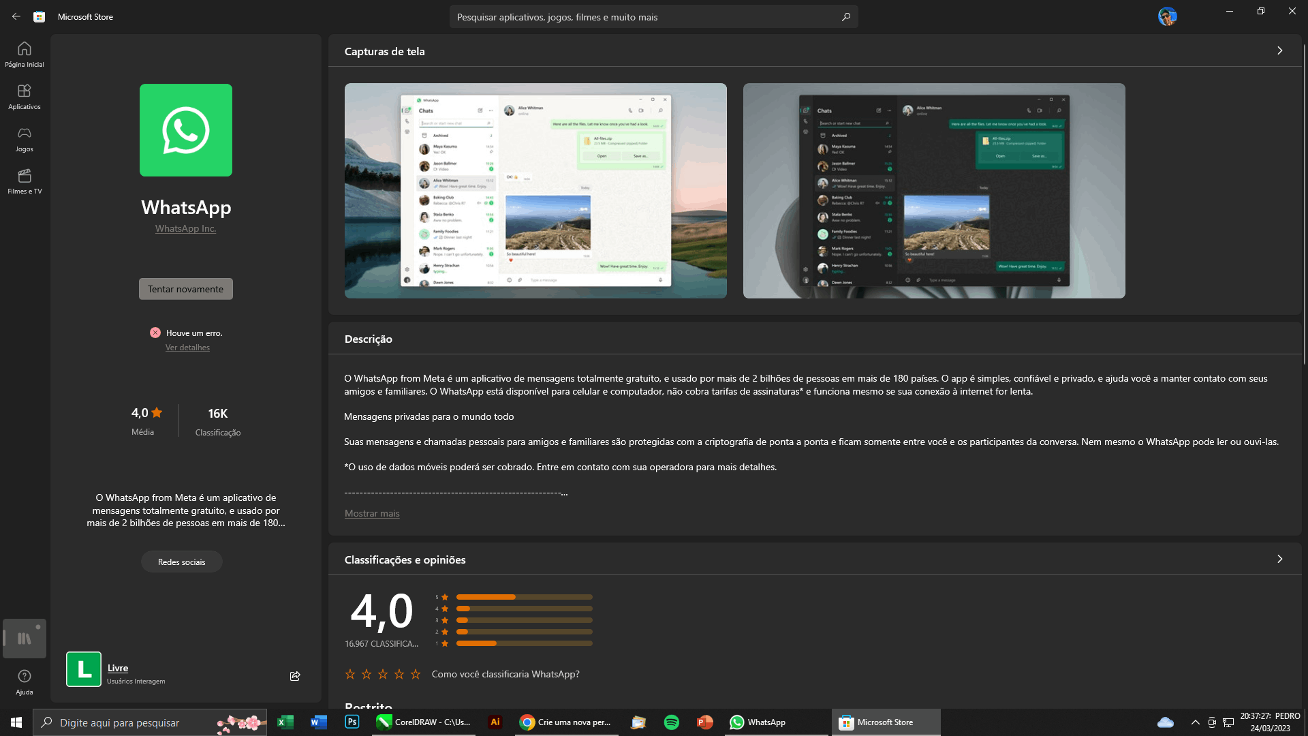Screen dimensions: 1308x736
Task: Click the Windows taskbar search box
Action: tap(150, 722)
